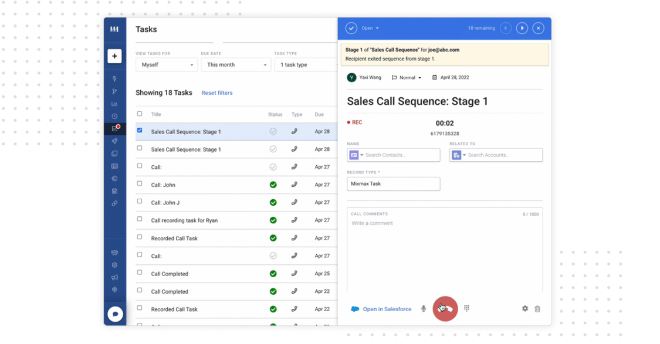Screen dimensions: 660x344
Task: Delete the task using the trash icon
Action: point(537,309)
